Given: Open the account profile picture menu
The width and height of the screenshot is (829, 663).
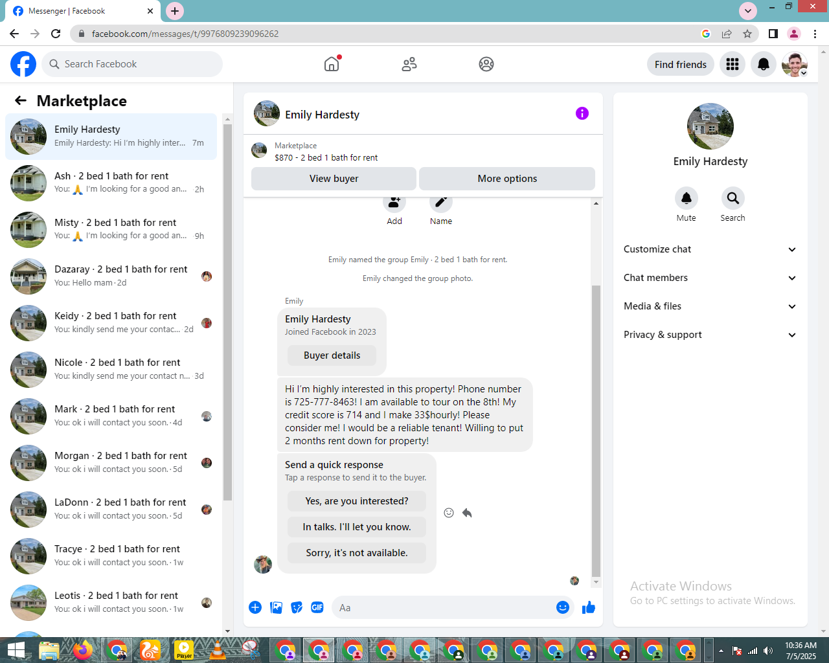Looking at the screenshot, I should (795, 64).
